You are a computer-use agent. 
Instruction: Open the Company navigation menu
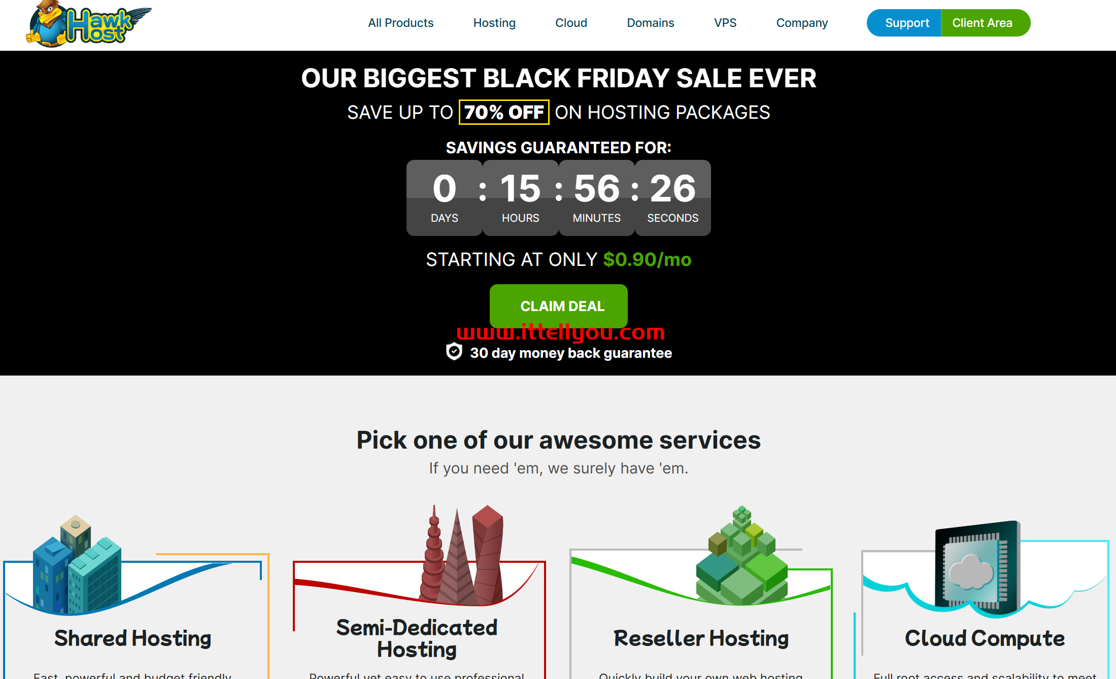coord(802,23)
